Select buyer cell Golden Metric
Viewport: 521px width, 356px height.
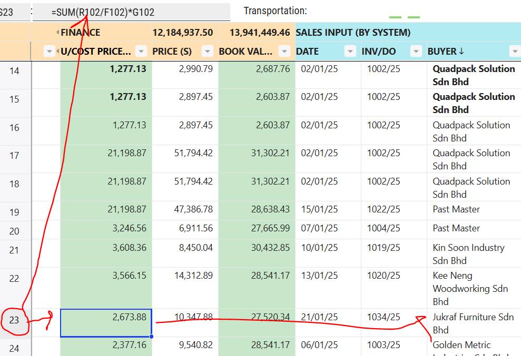[x=474, y=347]
